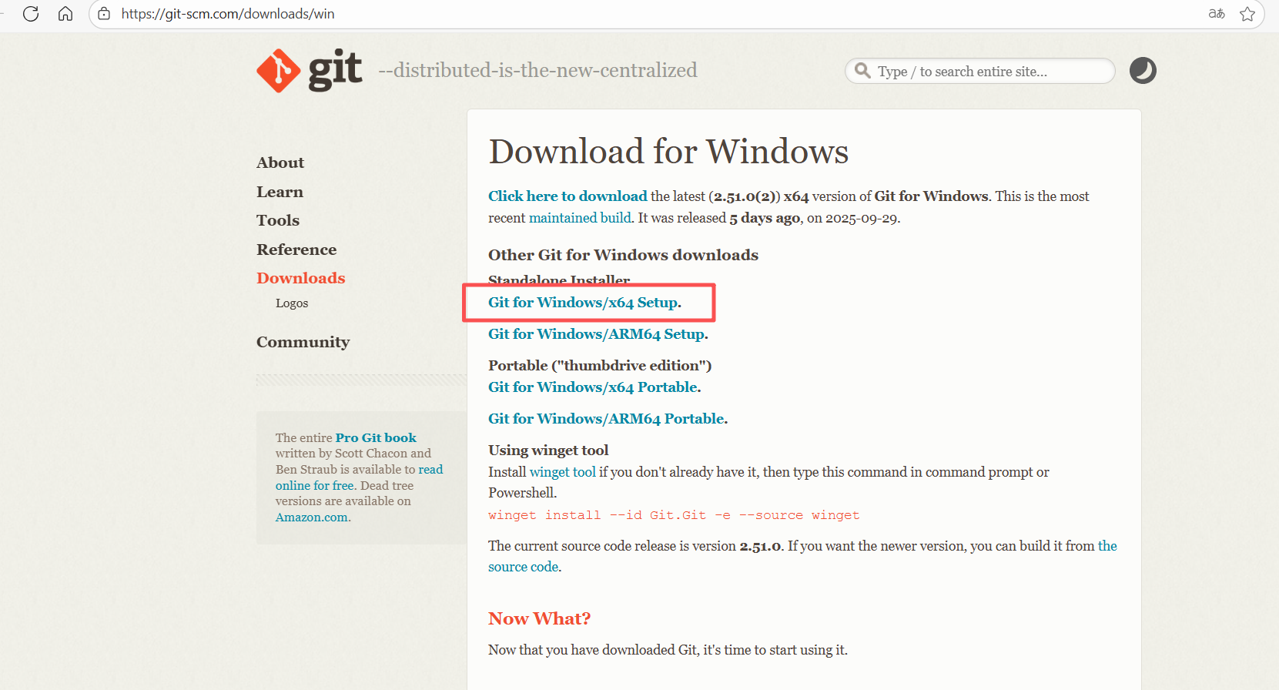
Task: Bookmark this page with the star icon
Action: tap(1247, 14)
